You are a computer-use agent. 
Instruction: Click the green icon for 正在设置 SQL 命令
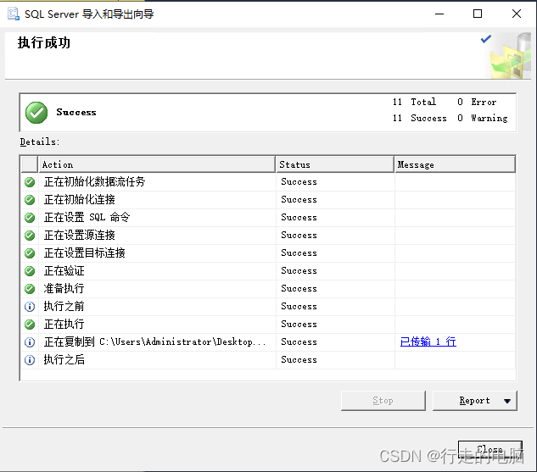tap(30, 218)
